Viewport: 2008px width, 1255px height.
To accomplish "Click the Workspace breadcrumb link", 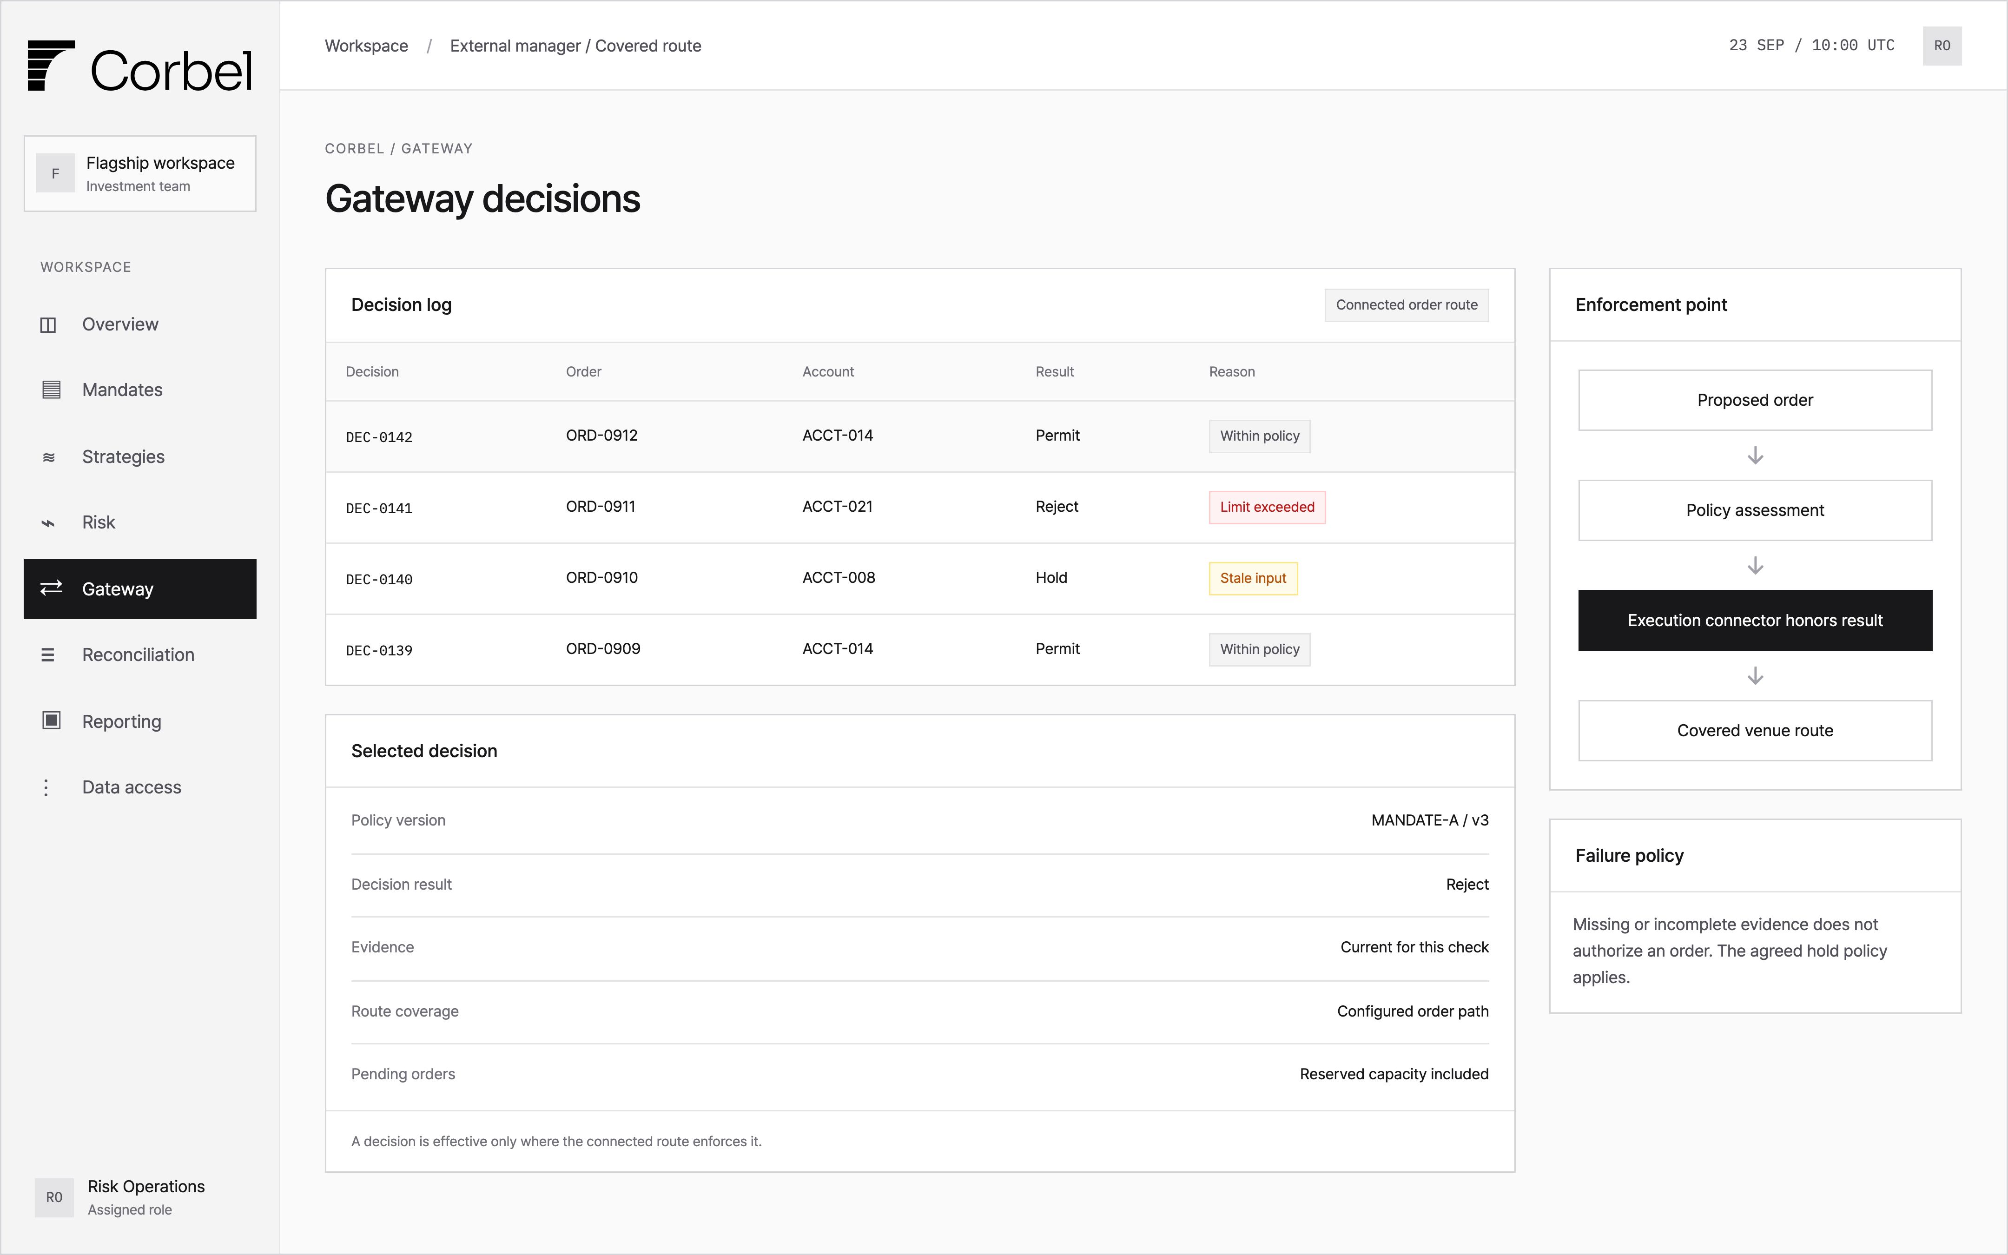I will click(366, 46).
